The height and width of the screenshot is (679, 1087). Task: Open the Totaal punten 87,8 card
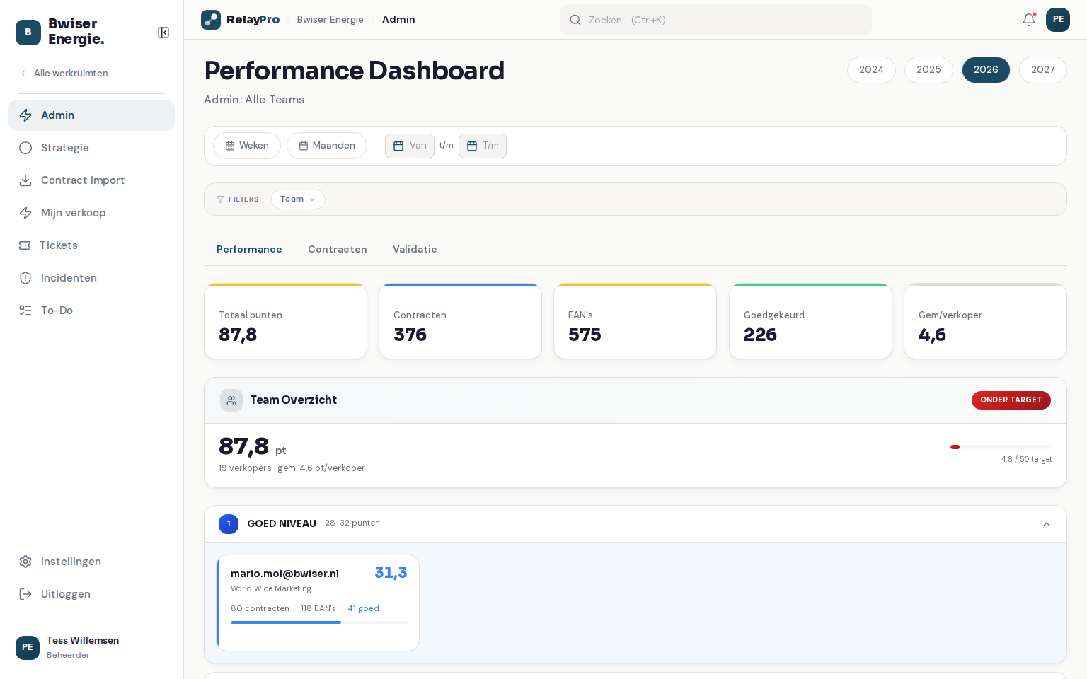tap(285, 321)
